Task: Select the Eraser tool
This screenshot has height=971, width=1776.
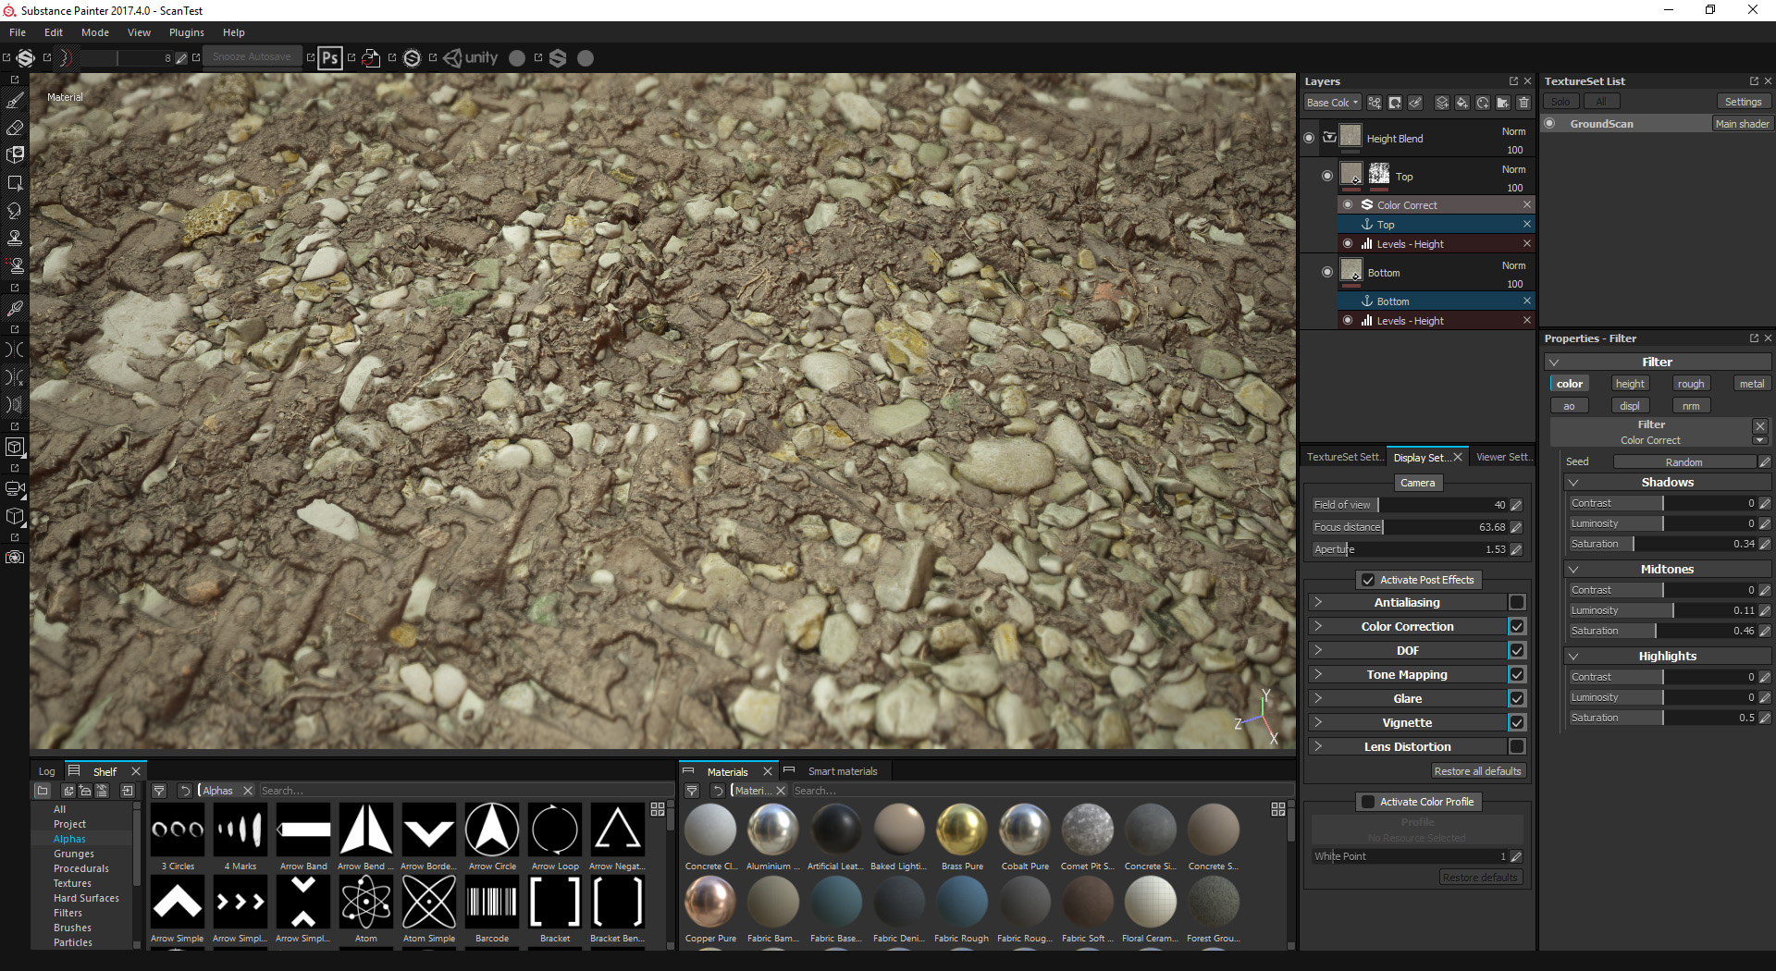Action: tap(15, 129)
